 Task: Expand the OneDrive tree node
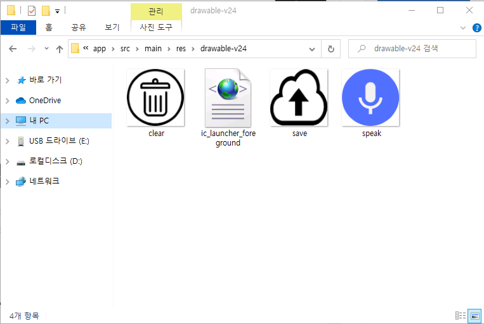pyautogui.click(x=8, y=101)
